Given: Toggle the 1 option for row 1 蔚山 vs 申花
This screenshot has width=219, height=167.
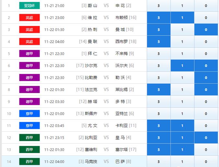Looking at the screenshot, I should click(x=182, y=6).
